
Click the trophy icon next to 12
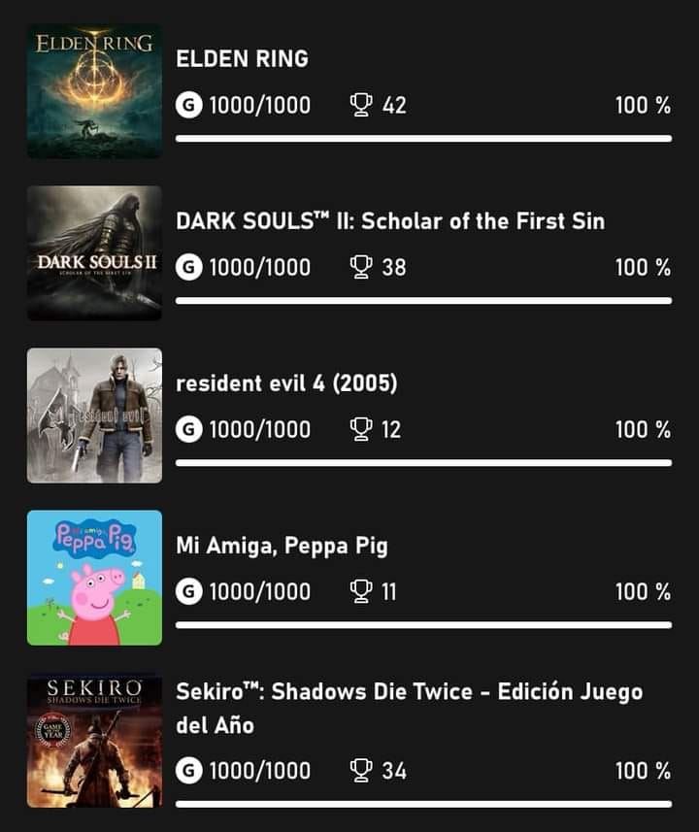pos(361,429)
